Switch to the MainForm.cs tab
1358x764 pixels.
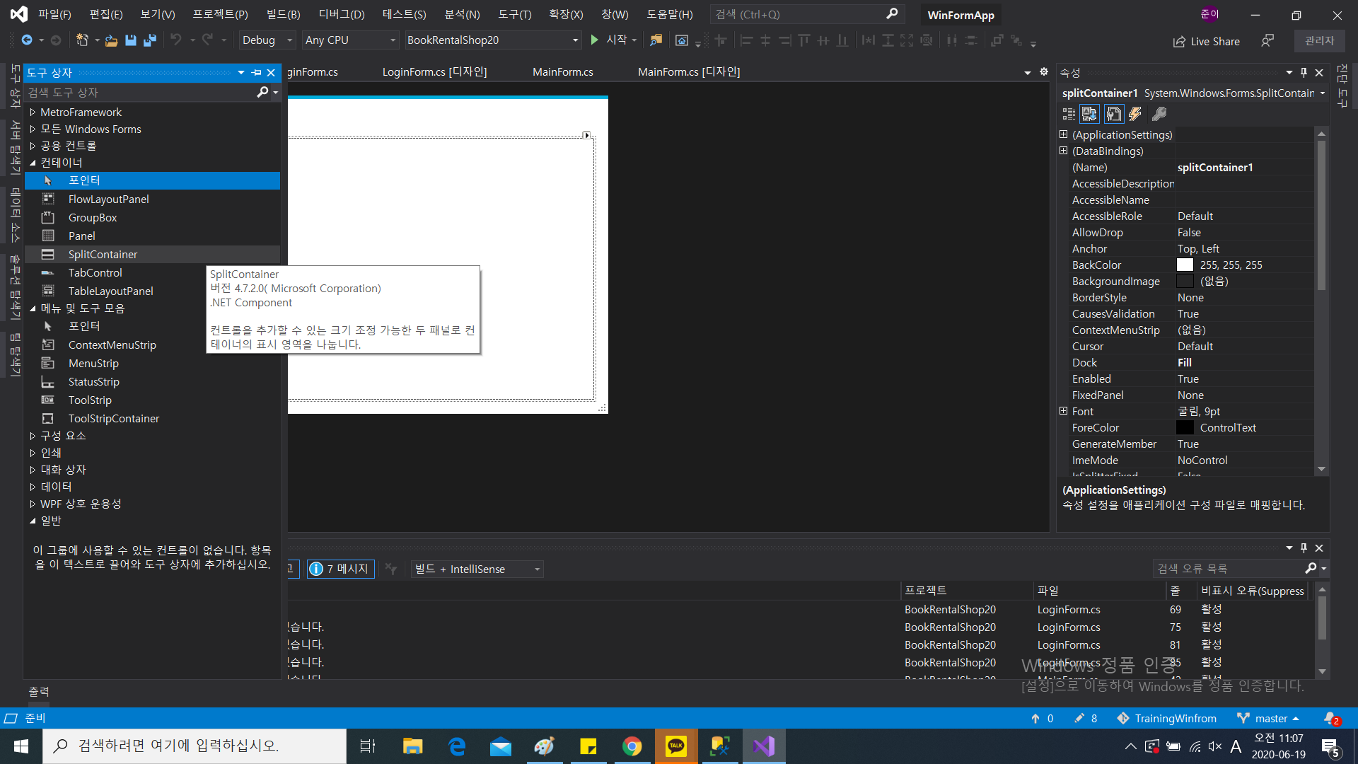coord(562,71)
